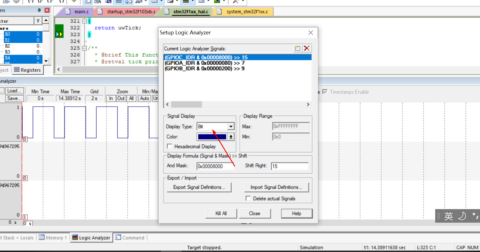This screenshot has height=252, width=480.
Task: Pin the Registers panel with the pushpin icon
Action: click(39, 10)
